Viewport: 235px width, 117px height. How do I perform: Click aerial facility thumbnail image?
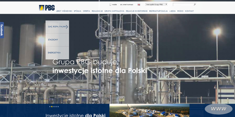pos(149,110)
